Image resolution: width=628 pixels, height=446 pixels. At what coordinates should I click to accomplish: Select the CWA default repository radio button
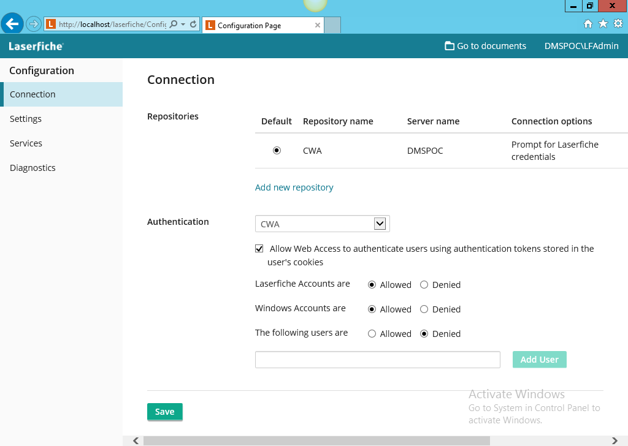pos(277,150)
